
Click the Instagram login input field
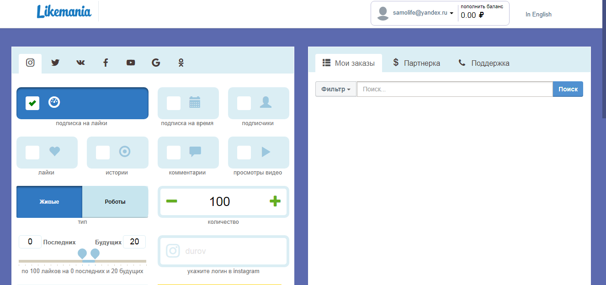tap(229, 251)
